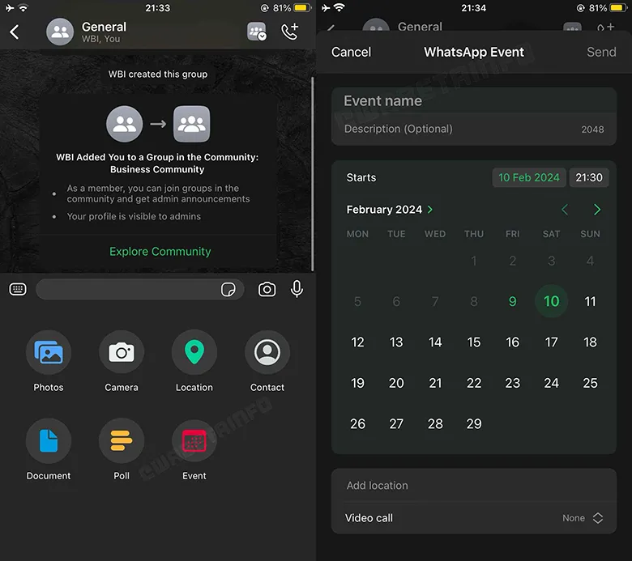
Task: Expand the February 2024 month picker
Action: 390,210
